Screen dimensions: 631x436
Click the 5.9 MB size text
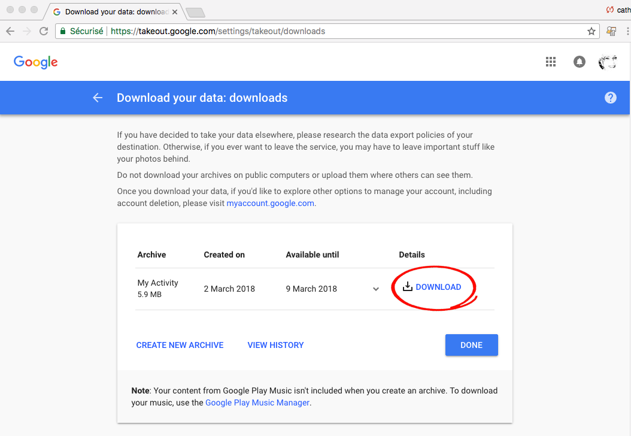pyautogui.click(x=149, y=294)
